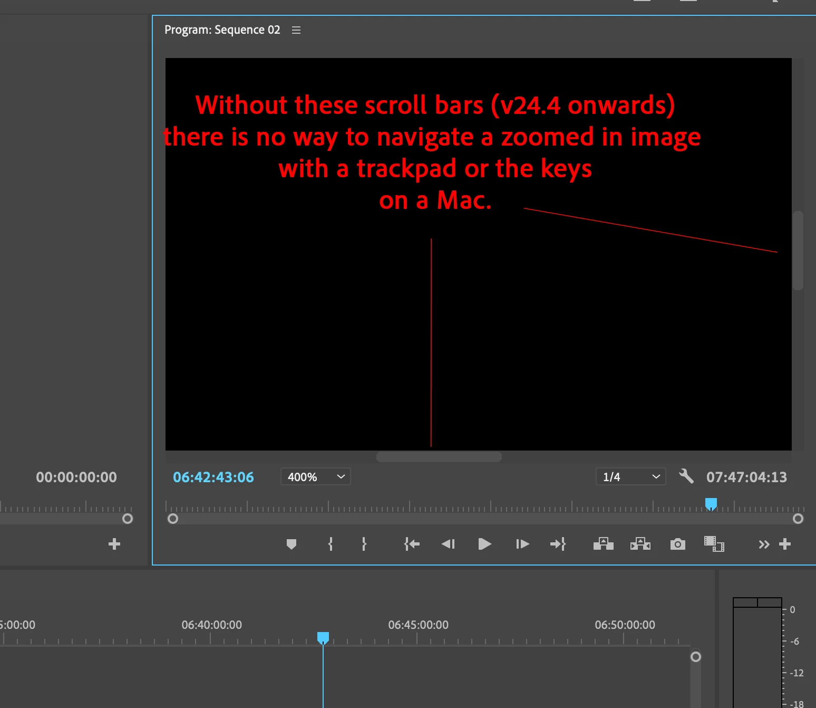Click the timeline vertical zoom handle circle
The height and width of the screenshot is (708, 816).
click(x=696, y=657)
